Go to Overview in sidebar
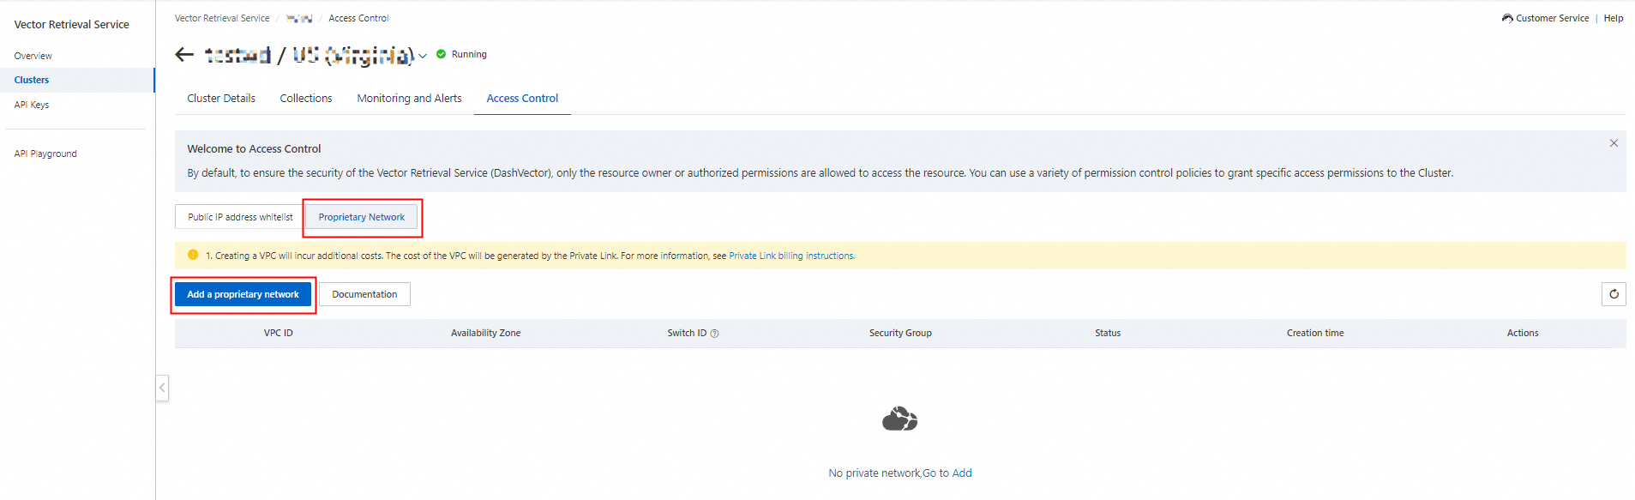This screenshot has height=500, width=1635. point(33,56)
